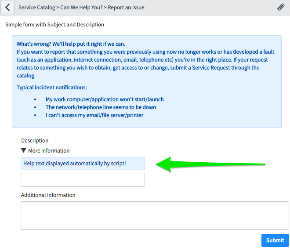Click the Simple form with Subject title
The width and height of the screenshot is (290, 248).
click(x=55, y=25)
